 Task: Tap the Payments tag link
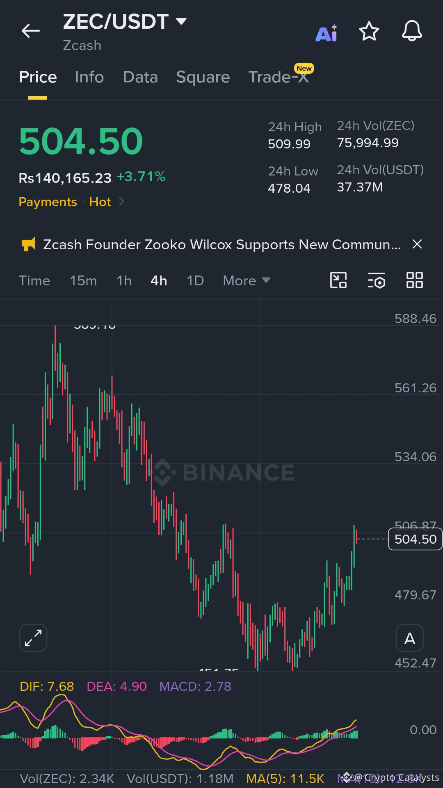(x=48, y=202)
